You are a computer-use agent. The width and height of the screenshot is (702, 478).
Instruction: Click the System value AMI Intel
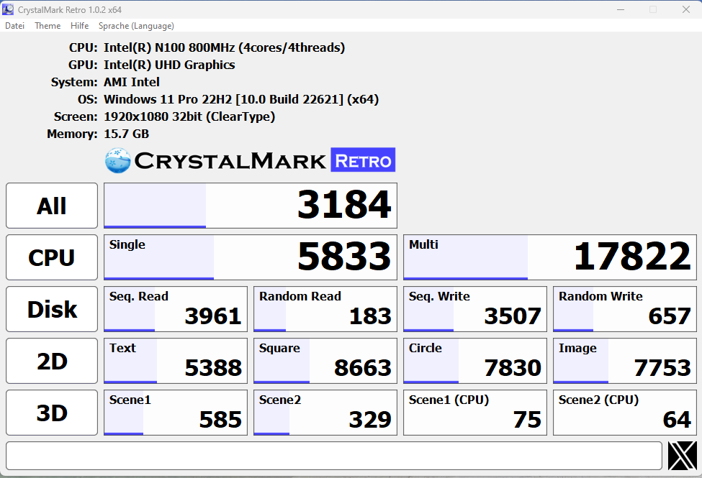pyautogui.click(x=132, y=82)
